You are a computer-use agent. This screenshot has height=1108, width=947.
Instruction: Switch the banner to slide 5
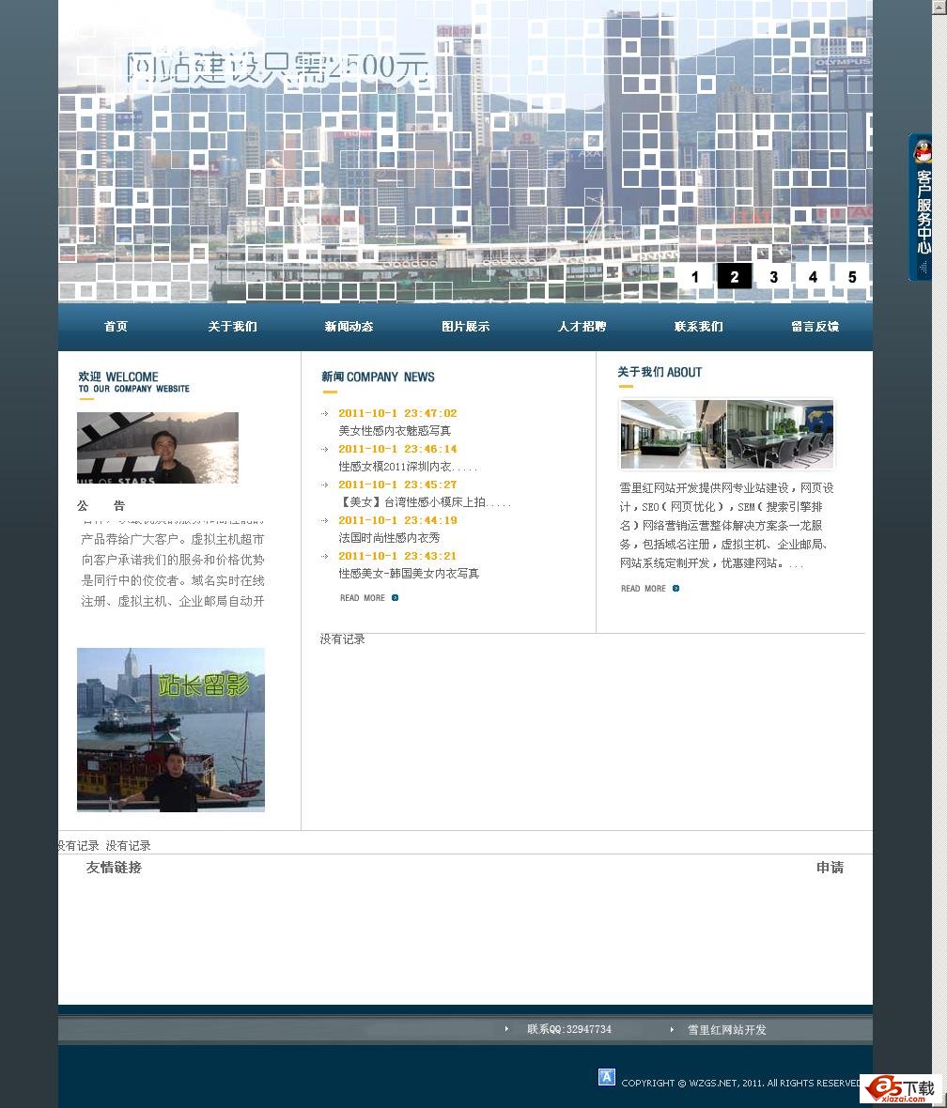click(x=852, y=277)
